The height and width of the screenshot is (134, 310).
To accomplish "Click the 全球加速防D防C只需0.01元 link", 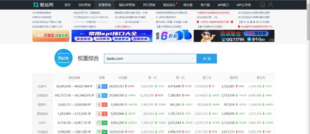I will point(47,26).
